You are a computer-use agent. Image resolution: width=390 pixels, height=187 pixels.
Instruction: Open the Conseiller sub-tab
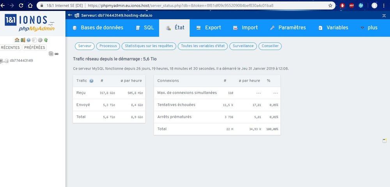tap(270, 46)
